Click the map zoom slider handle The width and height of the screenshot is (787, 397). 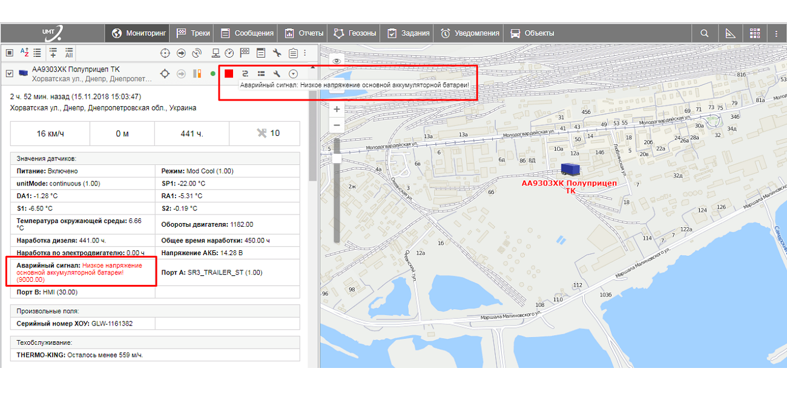click(x=337, y=158)
